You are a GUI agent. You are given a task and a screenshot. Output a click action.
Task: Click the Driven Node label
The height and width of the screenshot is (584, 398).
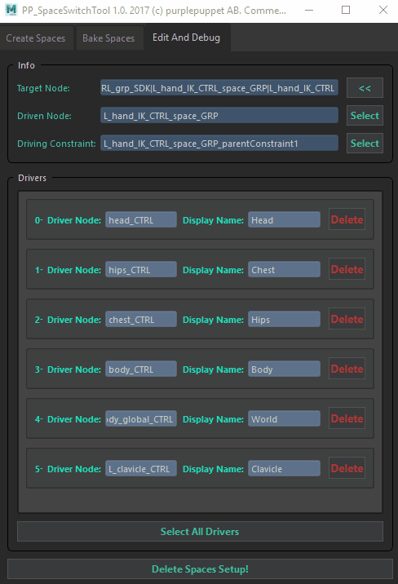coord(44,116)
